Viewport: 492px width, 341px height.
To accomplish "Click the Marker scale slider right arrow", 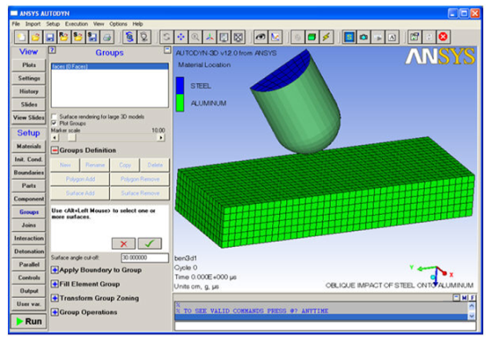I will click(x=161, y=138).
